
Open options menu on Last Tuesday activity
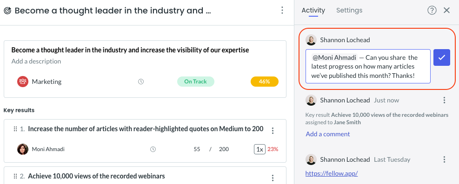444,159
